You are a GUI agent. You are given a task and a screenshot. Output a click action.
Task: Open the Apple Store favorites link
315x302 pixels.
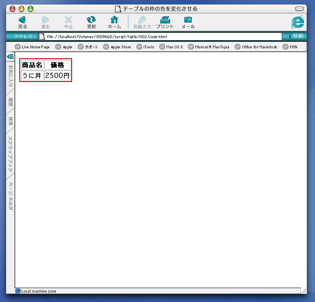coord(117,47)
